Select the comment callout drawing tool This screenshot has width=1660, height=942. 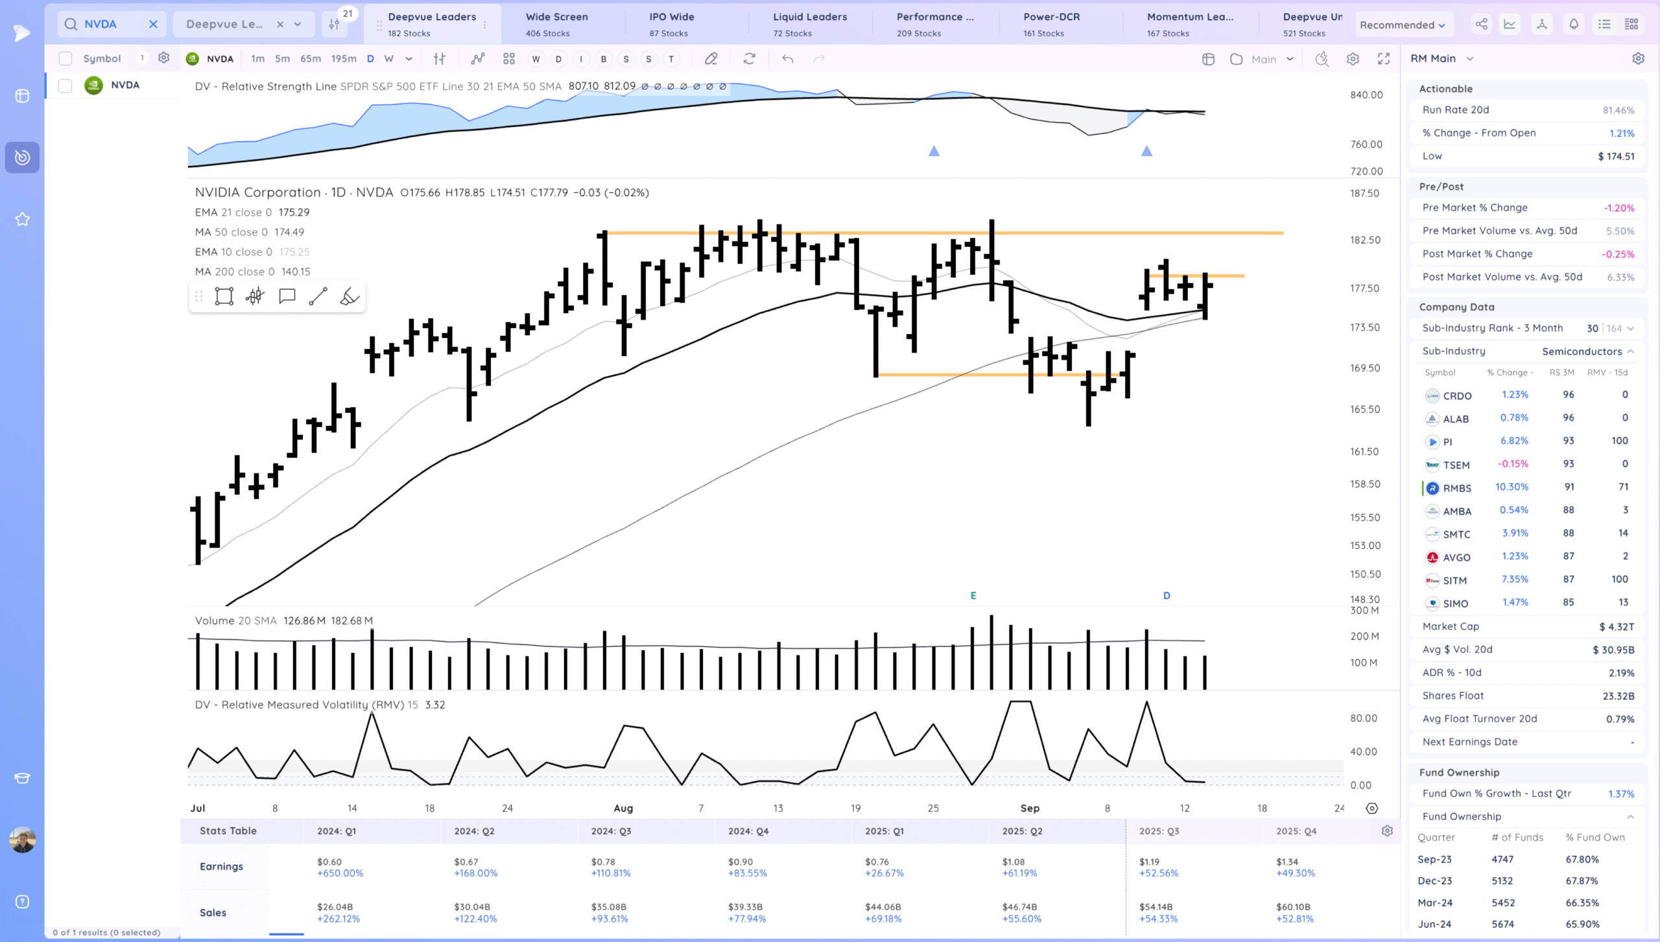(x=287, y=296)
